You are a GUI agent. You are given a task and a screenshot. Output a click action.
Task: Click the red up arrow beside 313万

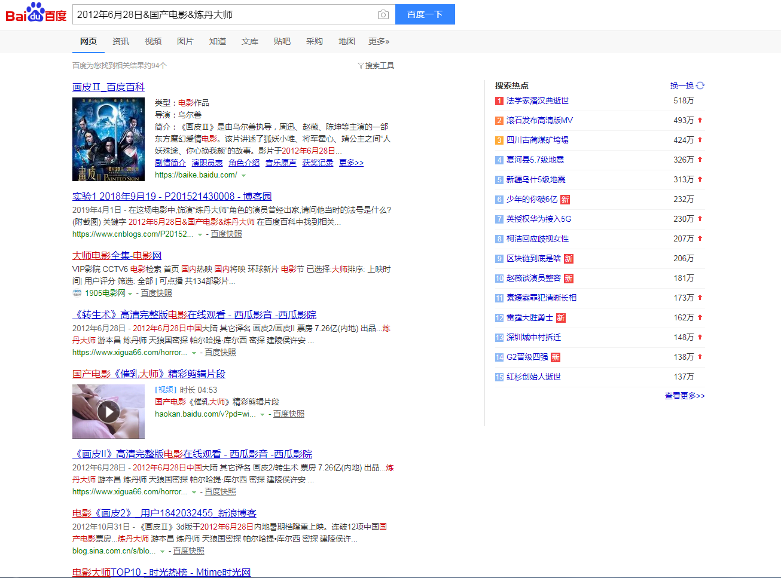coord(700,179)
